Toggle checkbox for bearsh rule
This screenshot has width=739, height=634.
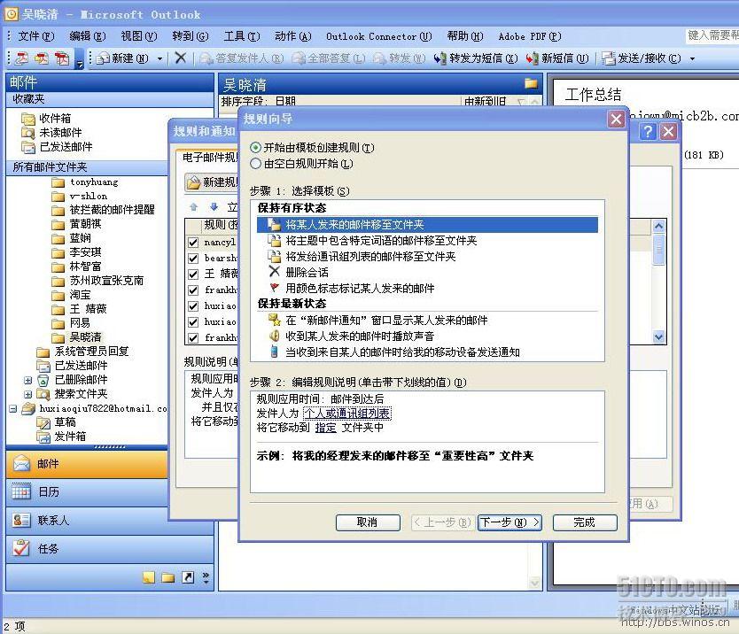pyautogui.click(x=193, y=259)
